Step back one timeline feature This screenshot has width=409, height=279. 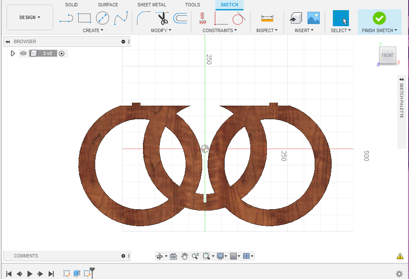point(19,274)
